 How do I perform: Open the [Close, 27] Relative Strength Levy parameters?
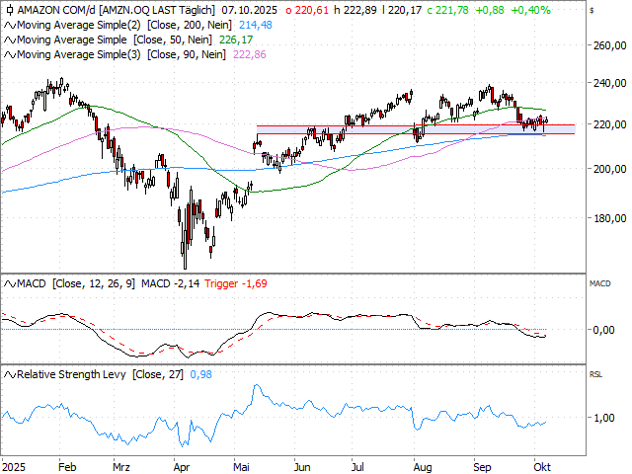click(162, 374)
